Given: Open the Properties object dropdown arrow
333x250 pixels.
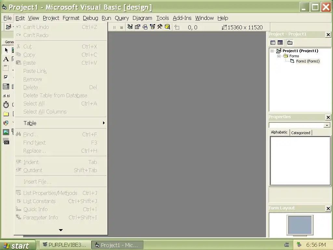Looking at the screenshot, I should (327, 125).
